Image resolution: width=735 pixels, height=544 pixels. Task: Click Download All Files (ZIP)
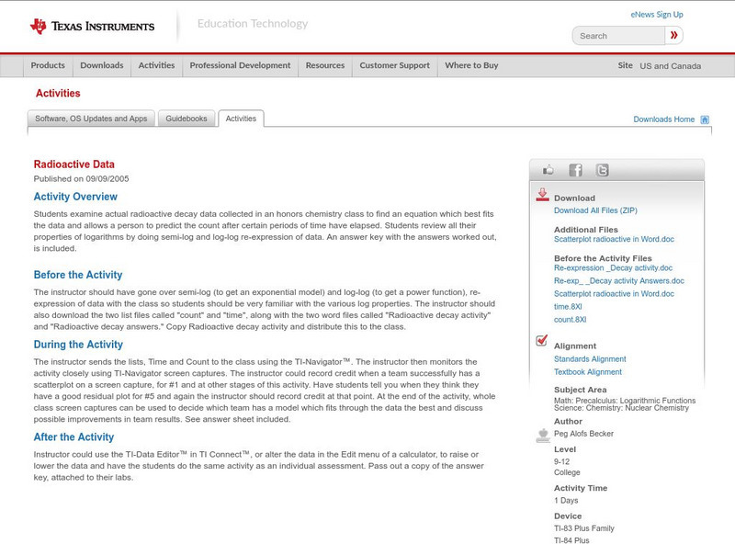(x=595, y=210)
